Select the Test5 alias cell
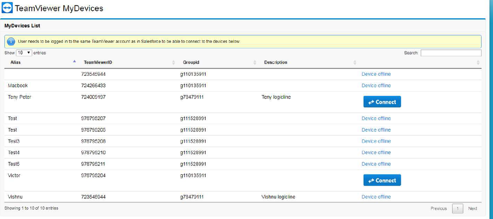 pyautogui.click(x=14, y=164)
